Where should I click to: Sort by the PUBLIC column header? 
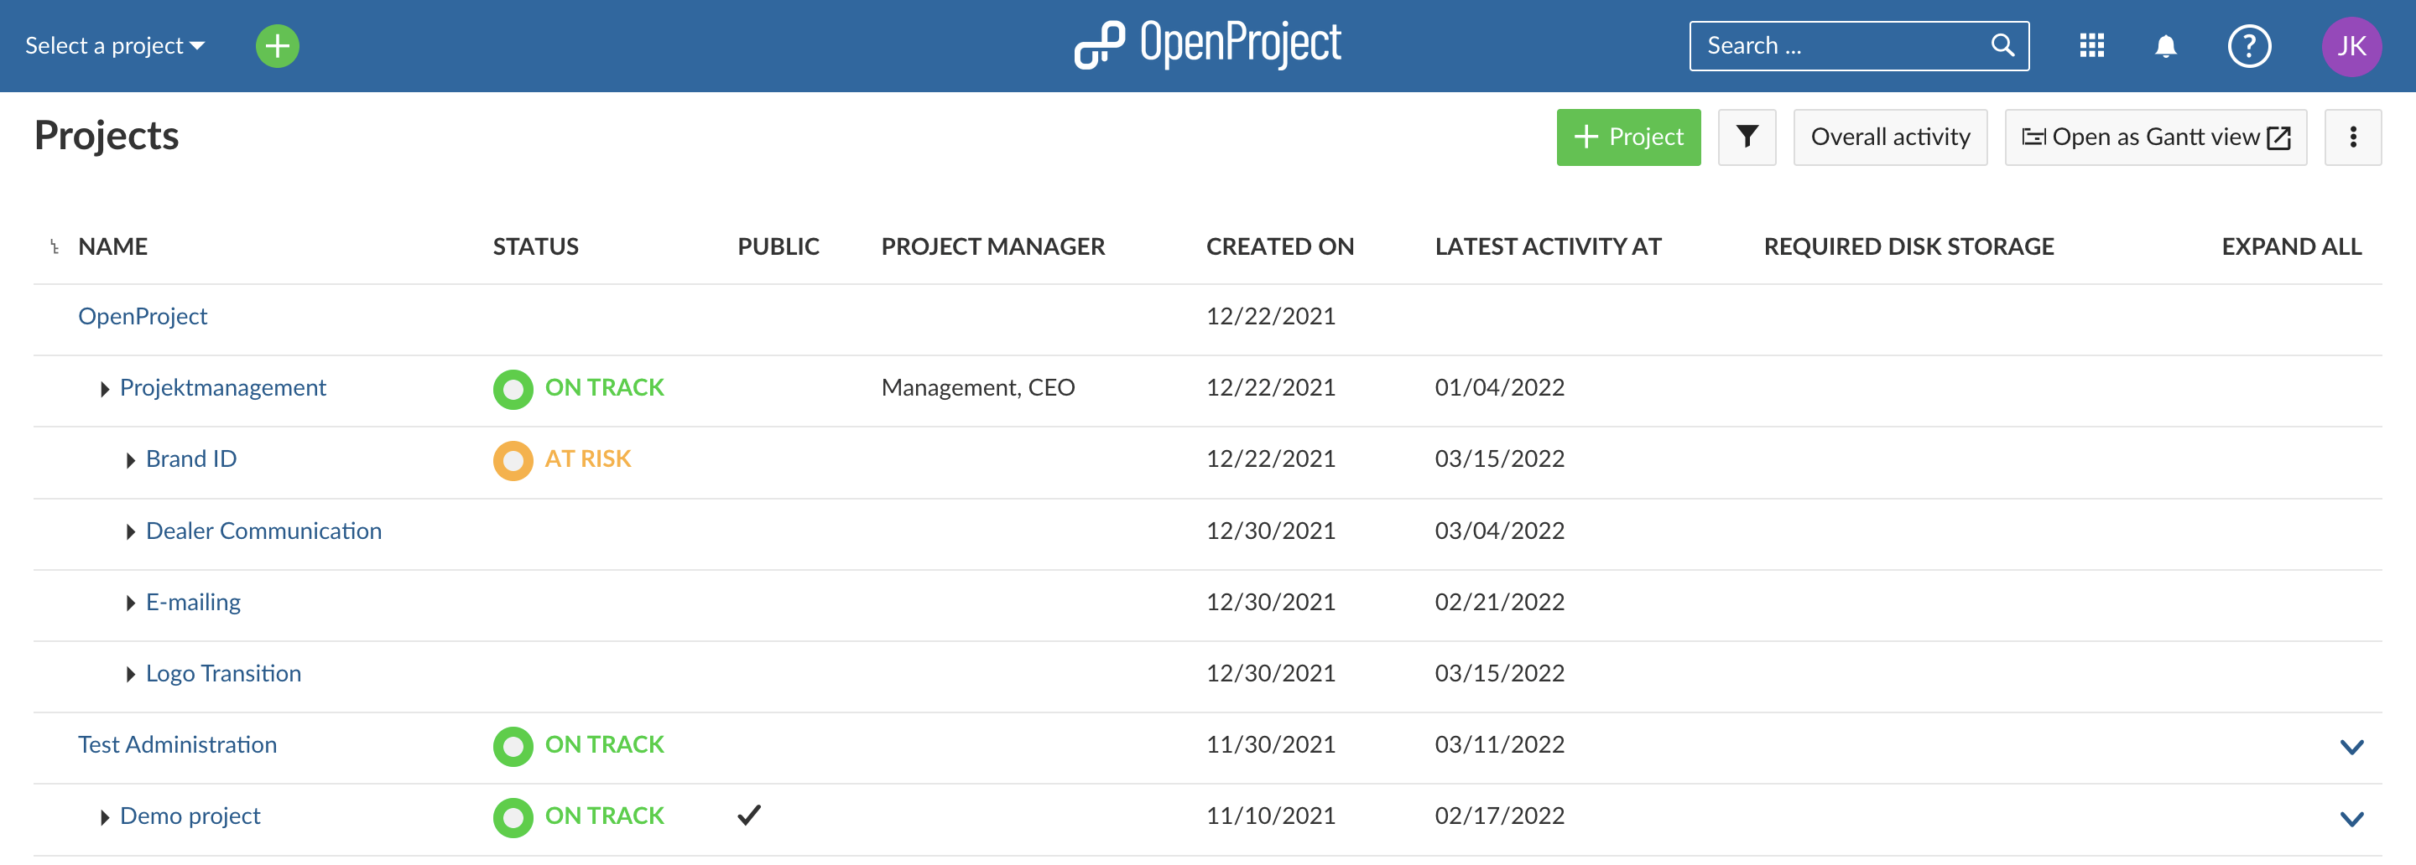point(778,246)
